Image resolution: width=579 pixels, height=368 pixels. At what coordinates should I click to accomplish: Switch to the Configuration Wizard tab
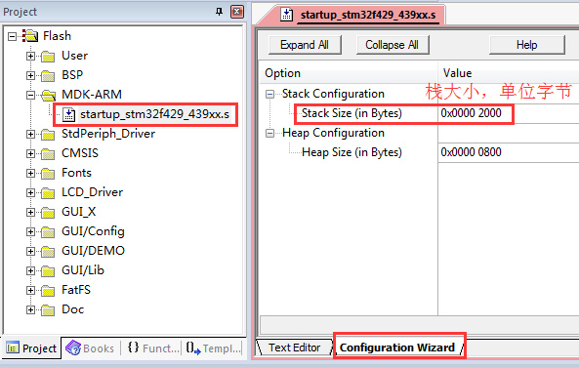click(397, 348)
